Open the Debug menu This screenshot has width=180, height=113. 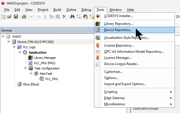pyautogui.click(x=86, y=10)
